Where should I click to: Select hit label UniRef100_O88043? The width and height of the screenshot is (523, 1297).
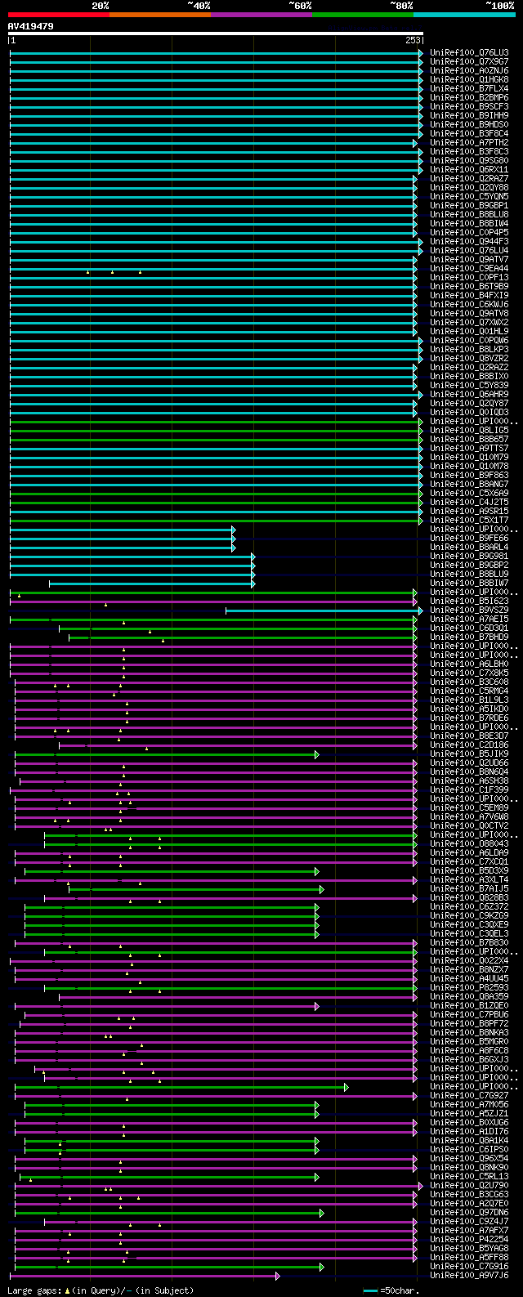pyautogui.click(x=469, y=844)
